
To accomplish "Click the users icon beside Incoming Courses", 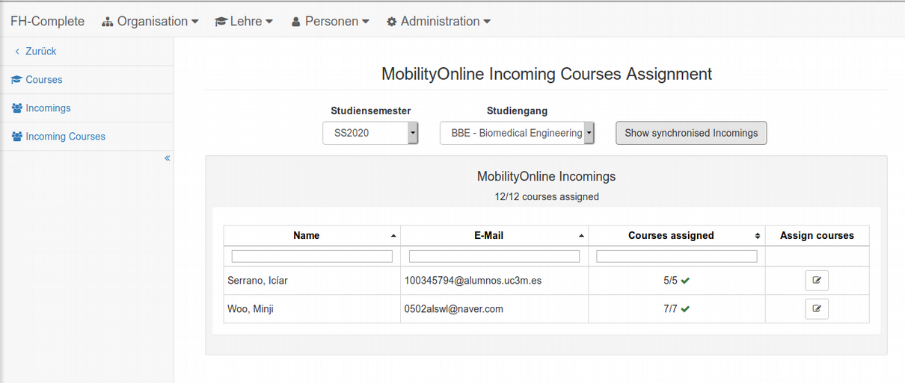I will pos(16,137).
